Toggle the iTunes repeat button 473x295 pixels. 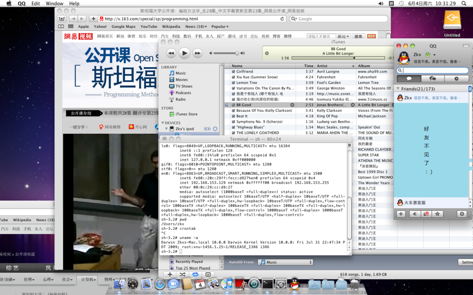[x=195, y=275]
